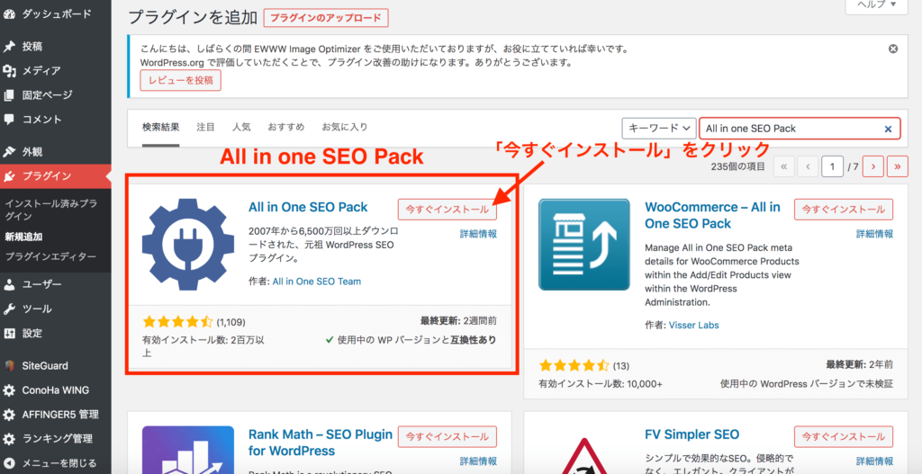Go to the next results page (›)
This screenshot has height=474, width=922.
click(873, 166)
